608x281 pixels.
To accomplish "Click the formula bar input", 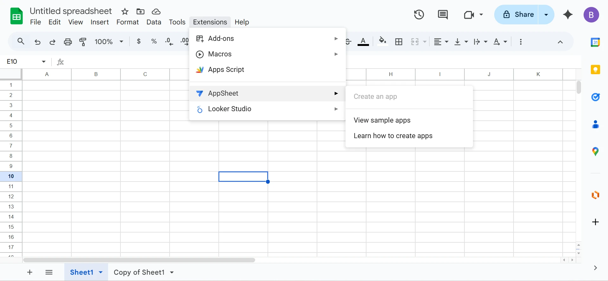I will tap(323, 61).
